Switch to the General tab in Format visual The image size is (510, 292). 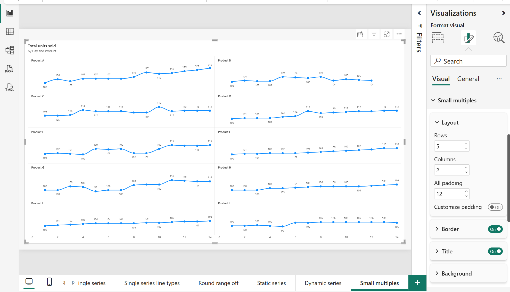click(x=468, y=79)
